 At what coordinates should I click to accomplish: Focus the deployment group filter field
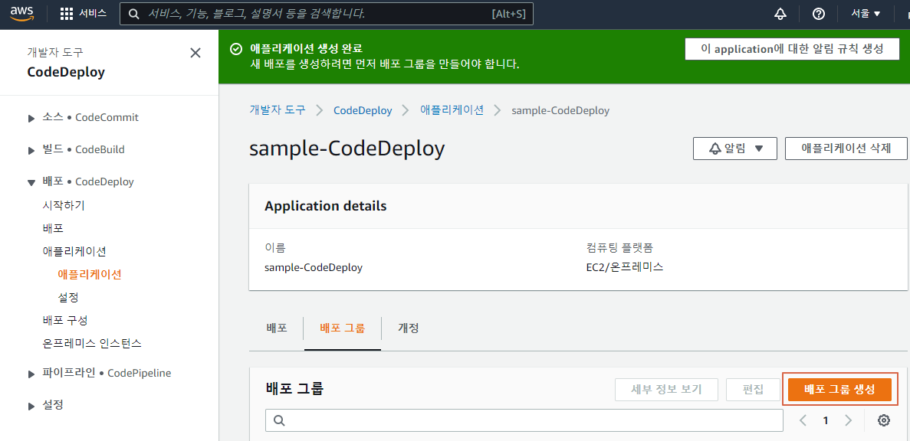coord(524,421)
